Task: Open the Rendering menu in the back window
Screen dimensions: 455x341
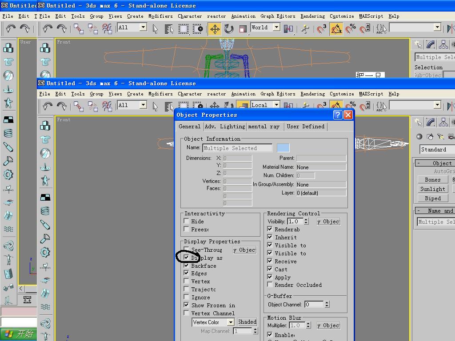Action: [312, 16]
